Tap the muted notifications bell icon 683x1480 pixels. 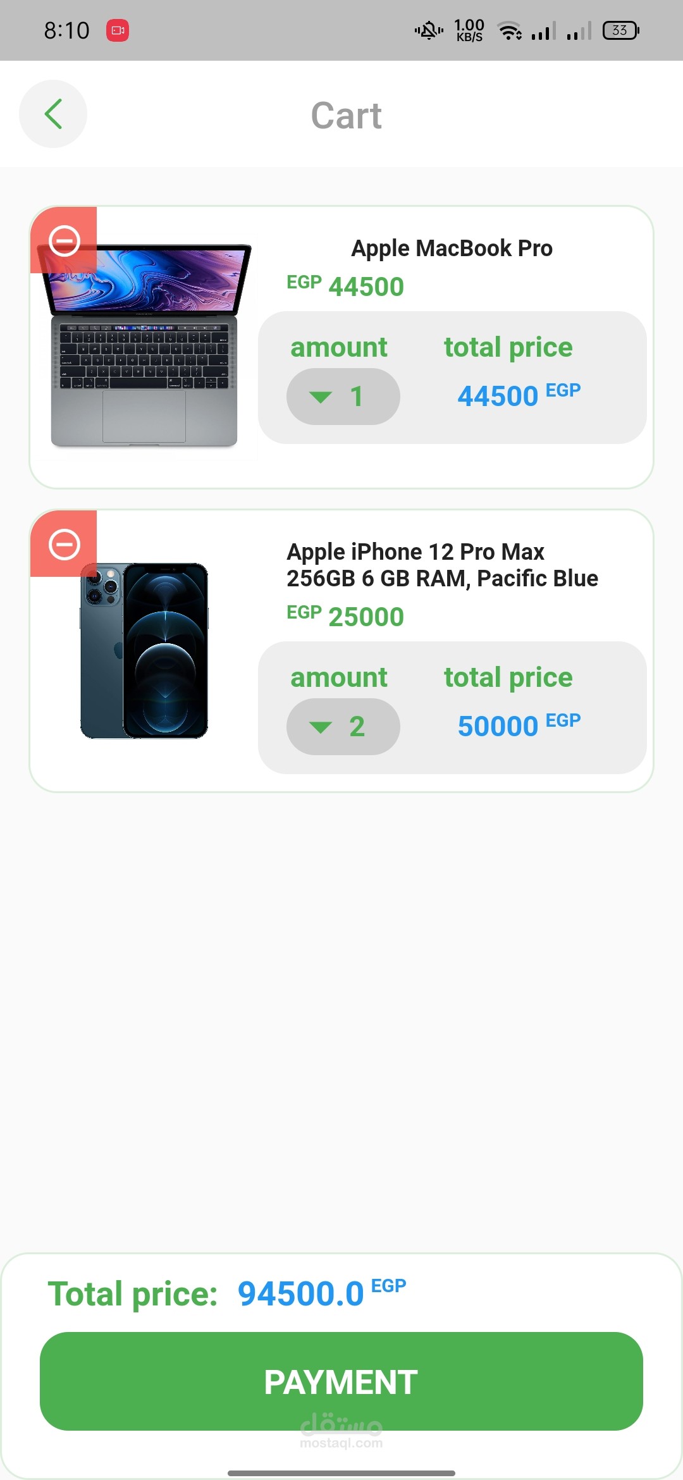429,30
